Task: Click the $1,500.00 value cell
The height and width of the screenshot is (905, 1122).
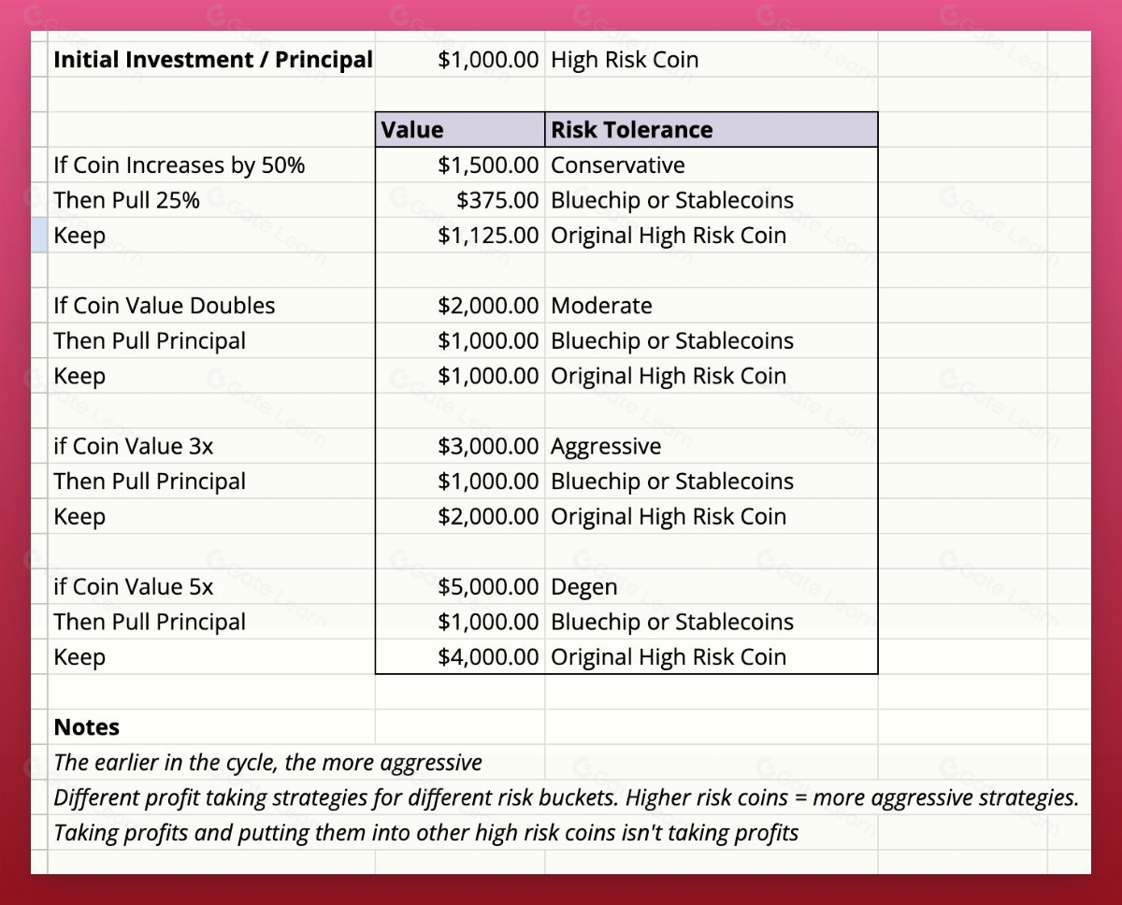Action: click(x=488, y=165)
